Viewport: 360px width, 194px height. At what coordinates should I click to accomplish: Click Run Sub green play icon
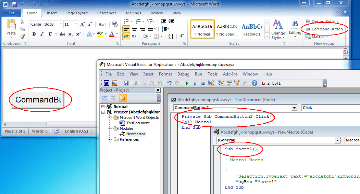point(187,83)
